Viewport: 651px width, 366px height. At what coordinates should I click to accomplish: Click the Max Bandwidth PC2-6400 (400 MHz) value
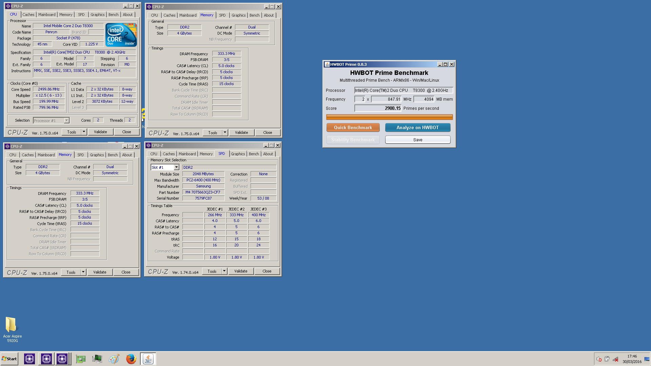[203, 180]
